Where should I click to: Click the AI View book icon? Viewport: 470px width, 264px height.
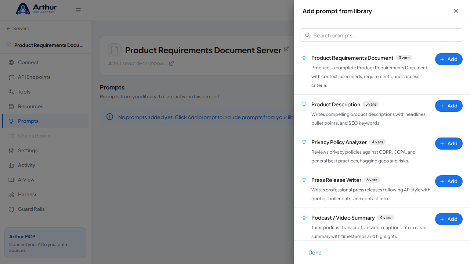[x=11, y=180]
